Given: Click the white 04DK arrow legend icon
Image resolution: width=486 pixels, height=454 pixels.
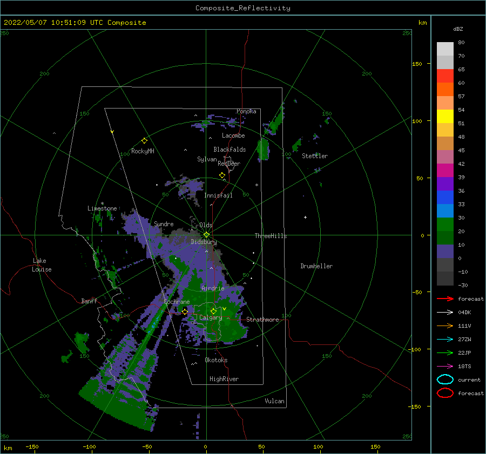Looking at the screenshot, I should [x=445, y=312].
